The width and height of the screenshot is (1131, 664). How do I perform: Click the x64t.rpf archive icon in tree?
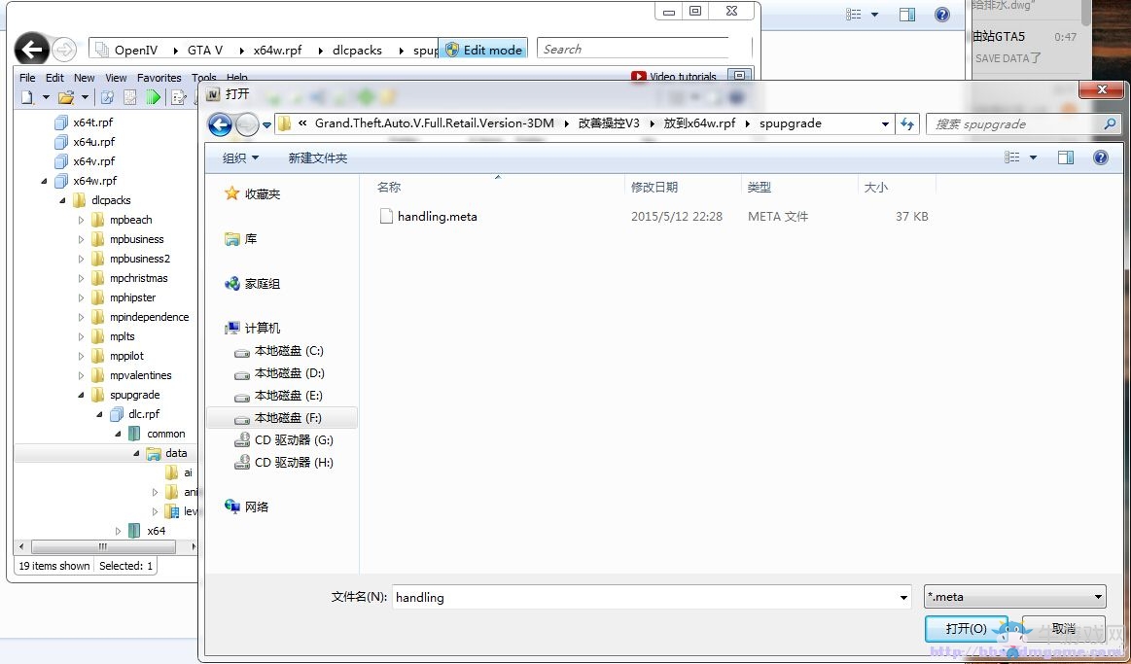coord(61,122)
